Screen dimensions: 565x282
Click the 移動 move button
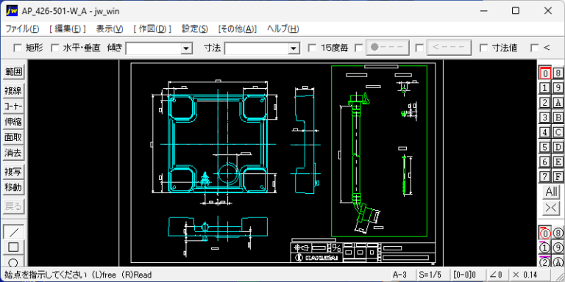[13, 187]
